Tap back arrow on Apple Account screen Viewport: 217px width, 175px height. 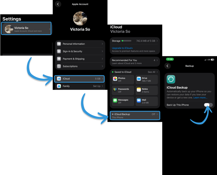pyautogui.click(x=58, y=4)
